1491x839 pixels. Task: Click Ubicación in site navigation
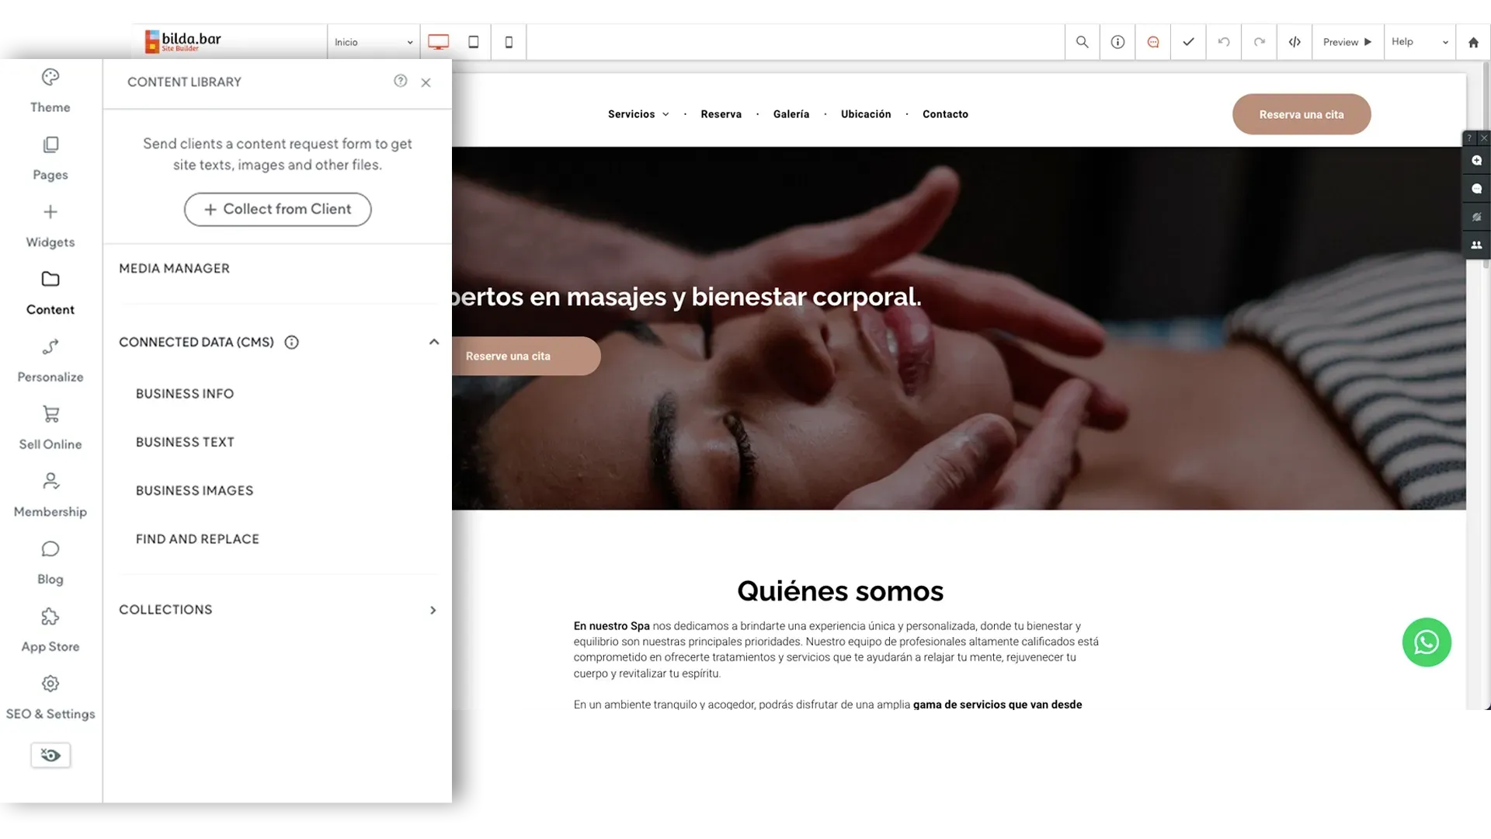pyautogui.click(x=866, y=114)
